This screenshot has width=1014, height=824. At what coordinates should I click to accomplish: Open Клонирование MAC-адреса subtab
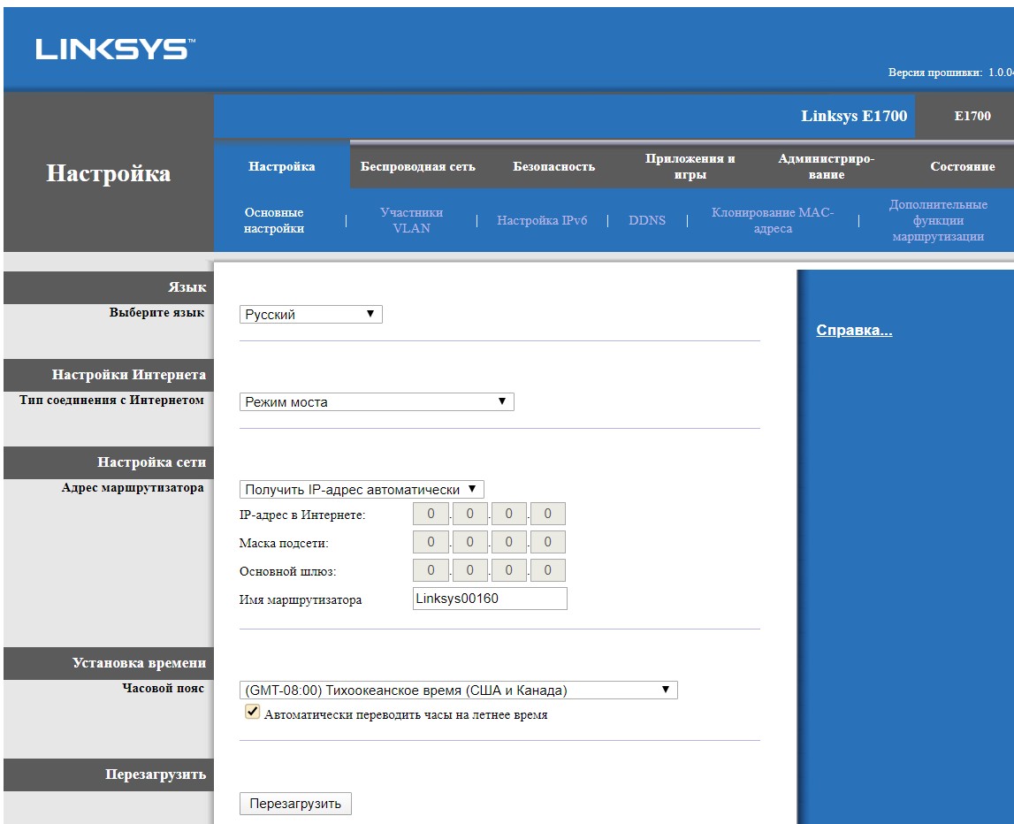pos(773,220)
